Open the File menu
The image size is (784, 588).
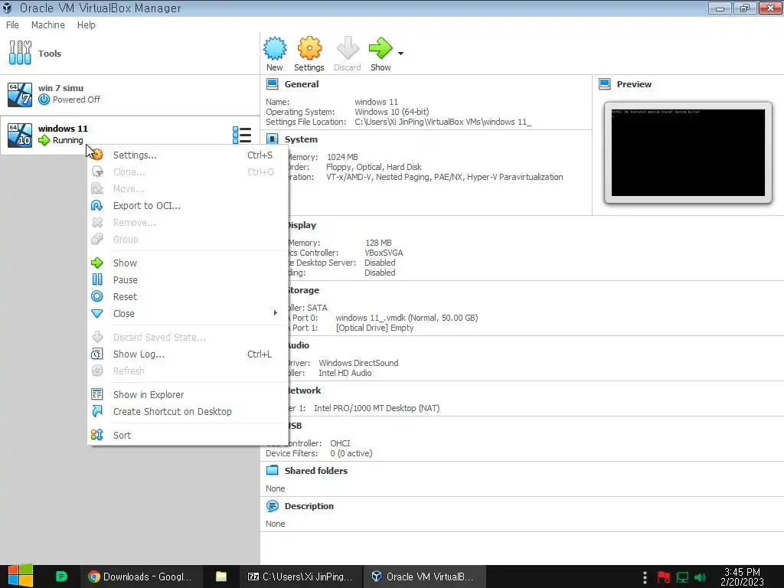click(12, 25)
